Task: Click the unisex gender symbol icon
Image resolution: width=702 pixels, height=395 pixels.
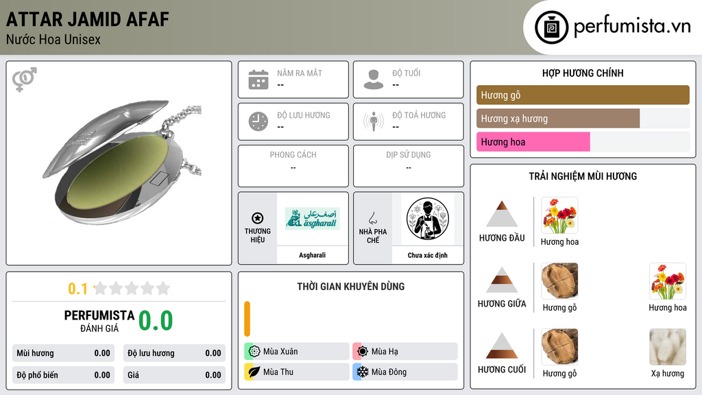Action: coord(25,80)
